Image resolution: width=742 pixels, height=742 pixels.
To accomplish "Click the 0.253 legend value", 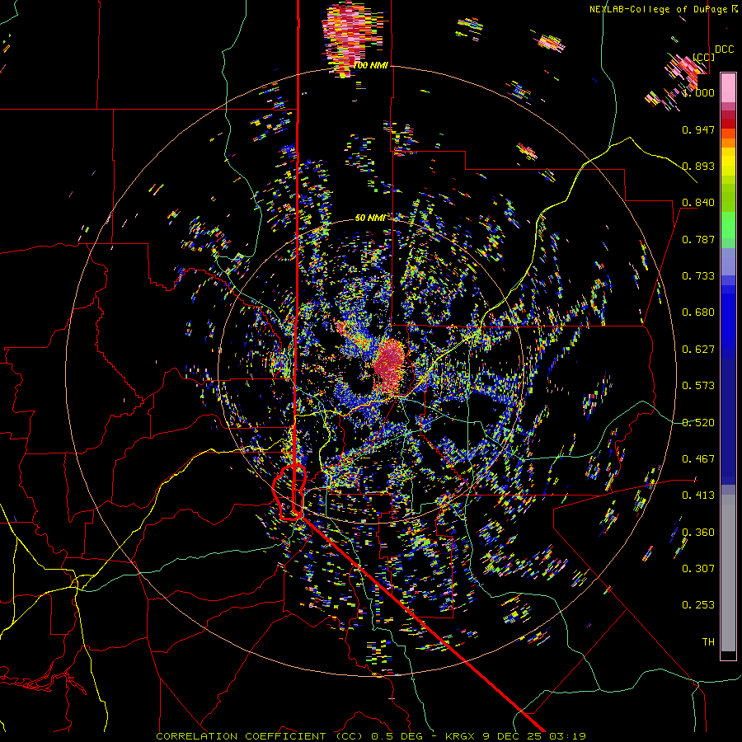I will click(x=698, y=605).
